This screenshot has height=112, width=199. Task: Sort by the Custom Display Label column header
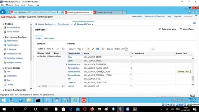coord(74,54)
